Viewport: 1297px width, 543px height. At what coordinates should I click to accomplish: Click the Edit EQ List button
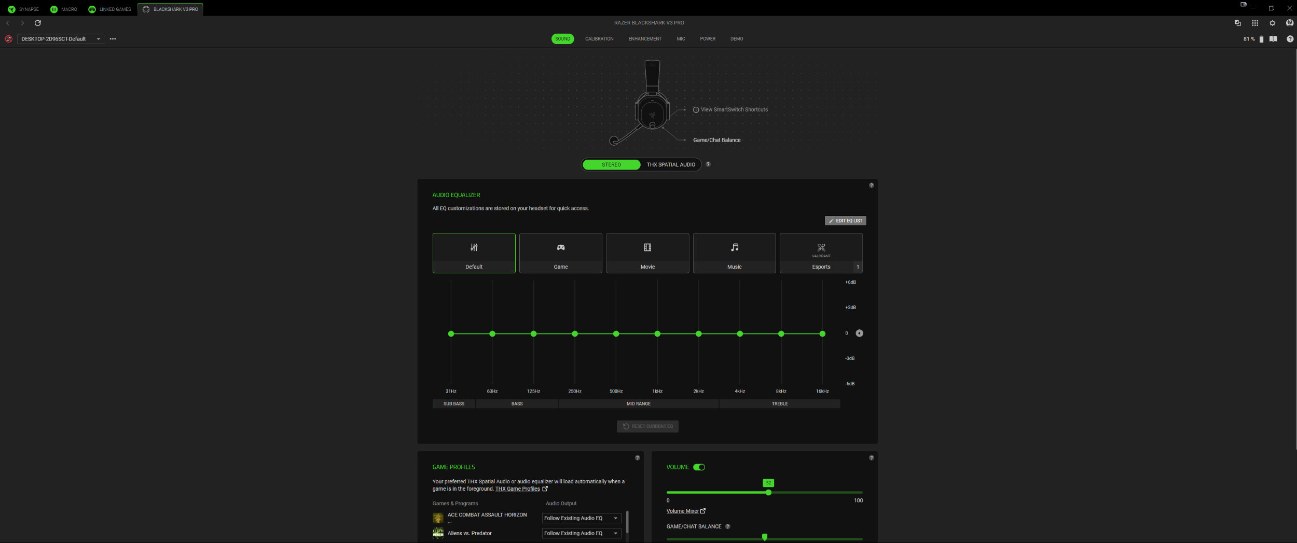click(846, 221)
